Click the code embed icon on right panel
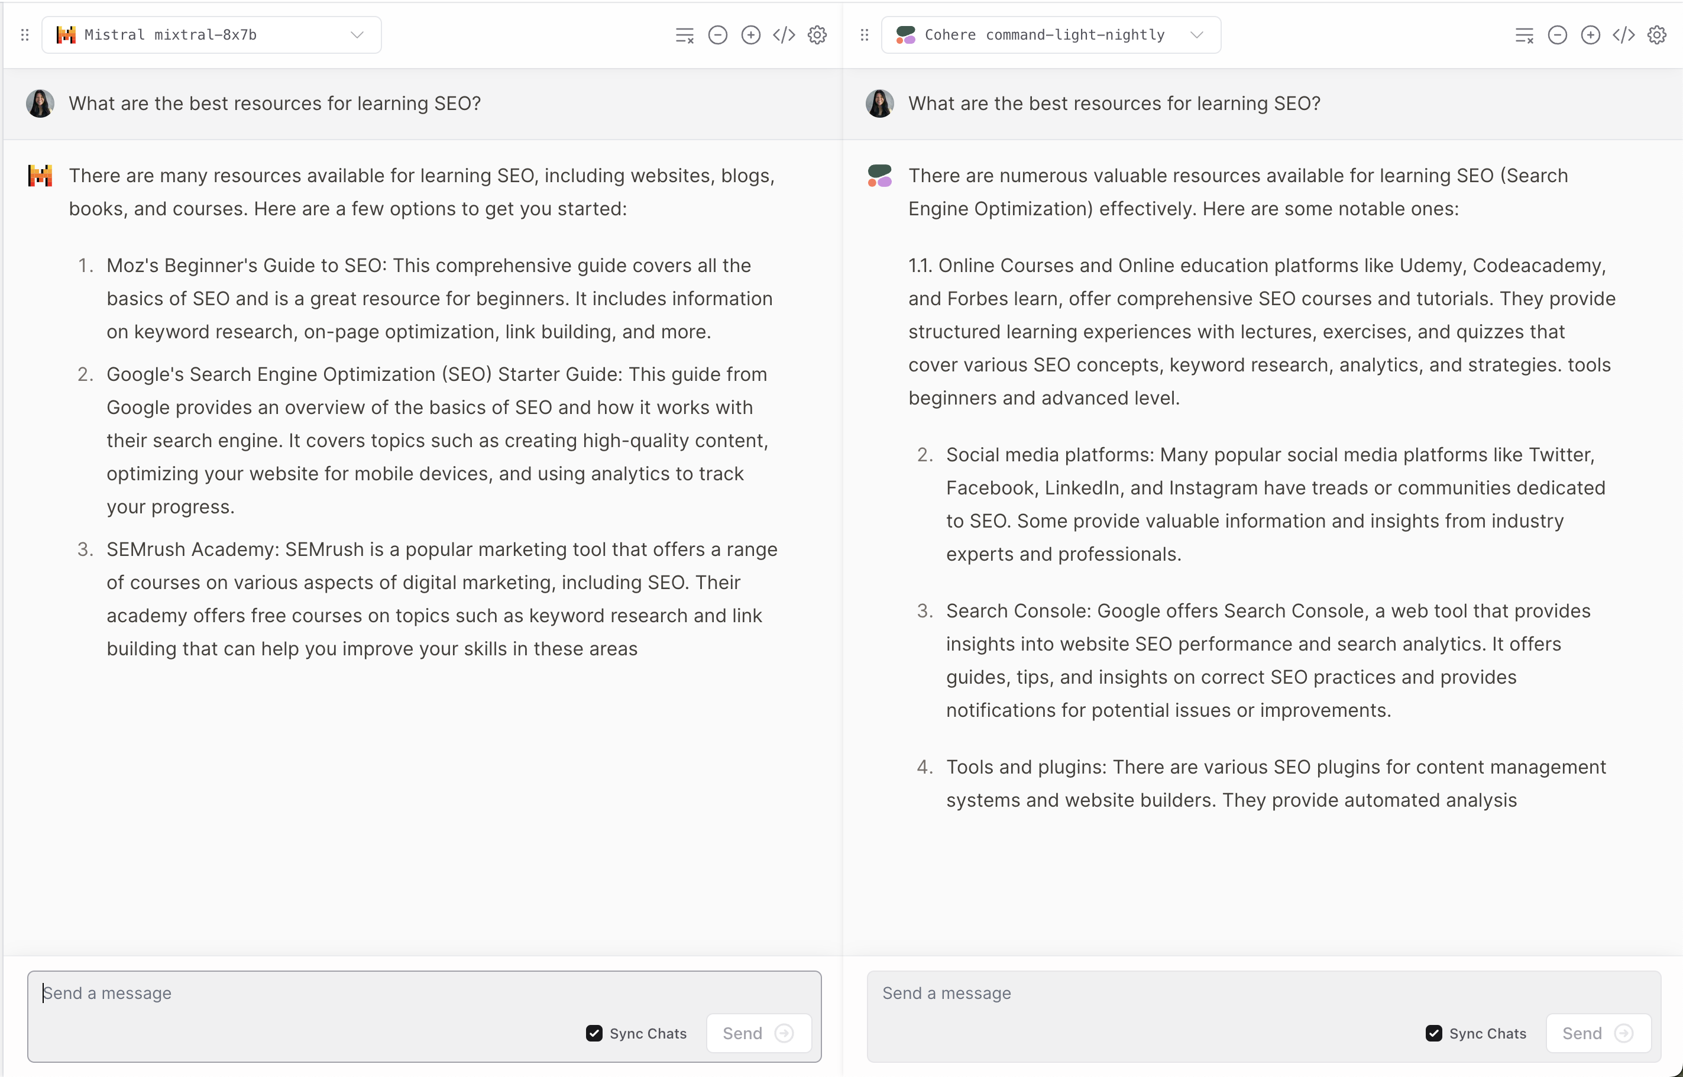 (x=1623, y=33)
